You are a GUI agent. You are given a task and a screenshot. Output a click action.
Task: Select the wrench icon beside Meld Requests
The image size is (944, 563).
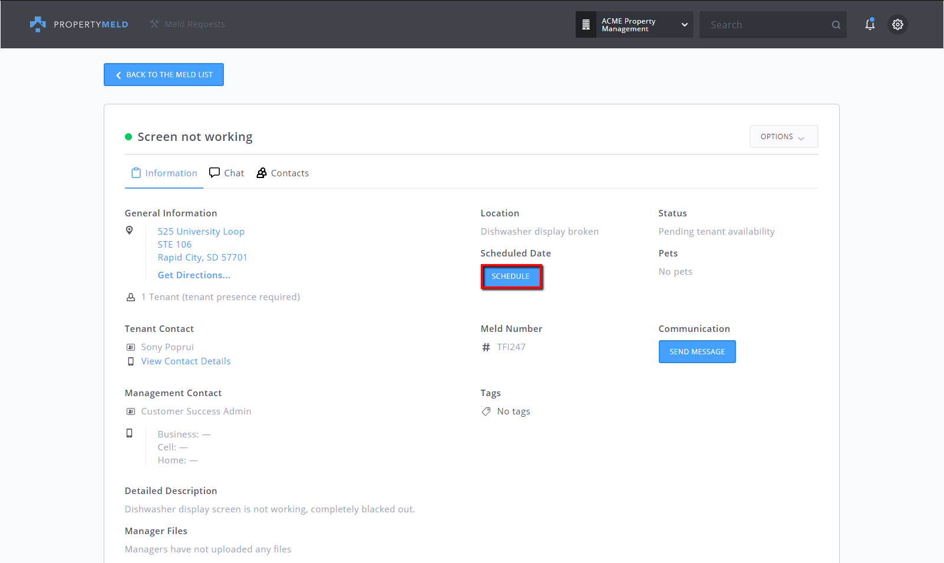coord(154,24)
